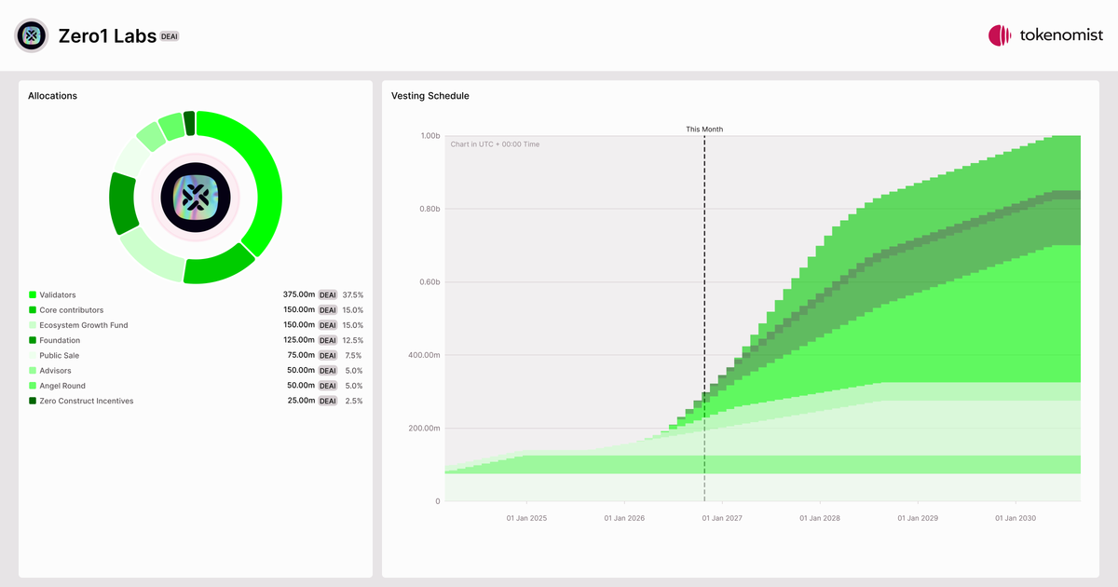Click the Zero1 Labs logo in the header
The height and width of the screenshot is (587, 1118).
click(32, 35)
